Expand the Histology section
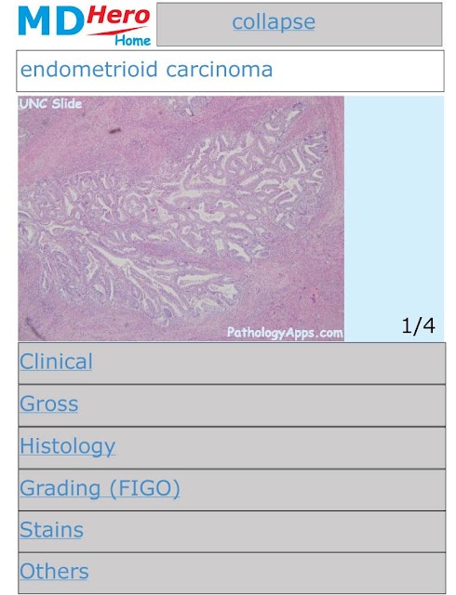Image resolution: width=456 pixels, height=595 pixels. (67, 446)
